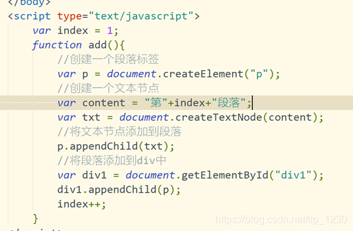The width and height of the screenshot is (353, 231).
Task: Click the string "段落" in content assignment
Action: pos(229,103)
